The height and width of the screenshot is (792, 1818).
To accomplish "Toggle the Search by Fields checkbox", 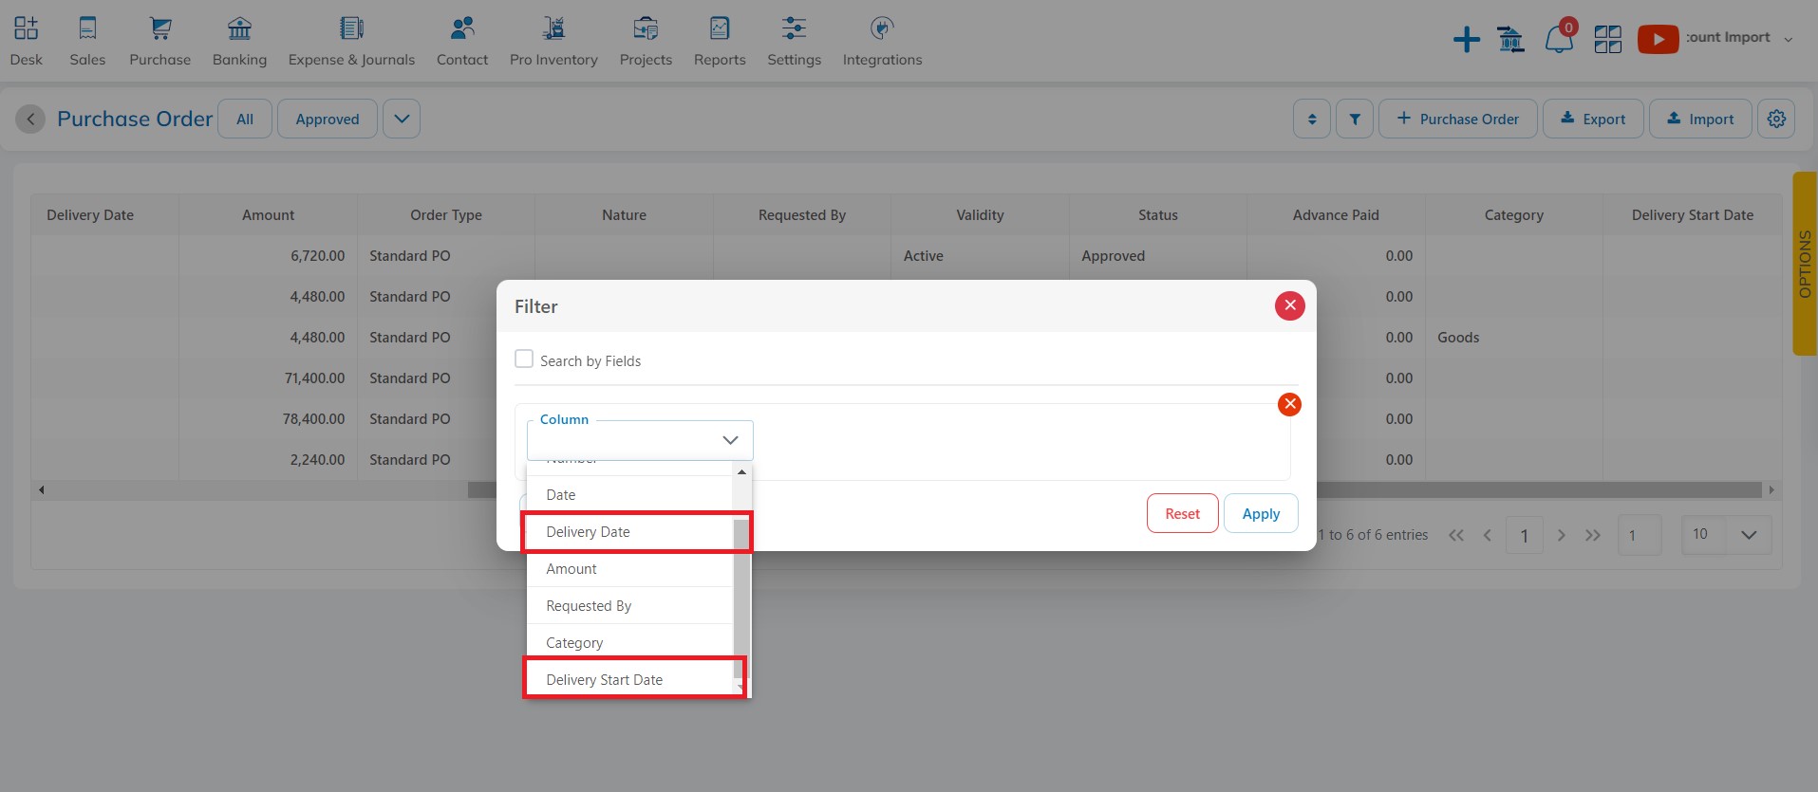I will tap(524, 359).
